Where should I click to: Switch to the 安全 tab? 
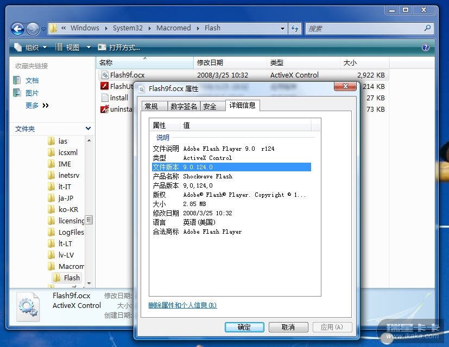point(213,106)
